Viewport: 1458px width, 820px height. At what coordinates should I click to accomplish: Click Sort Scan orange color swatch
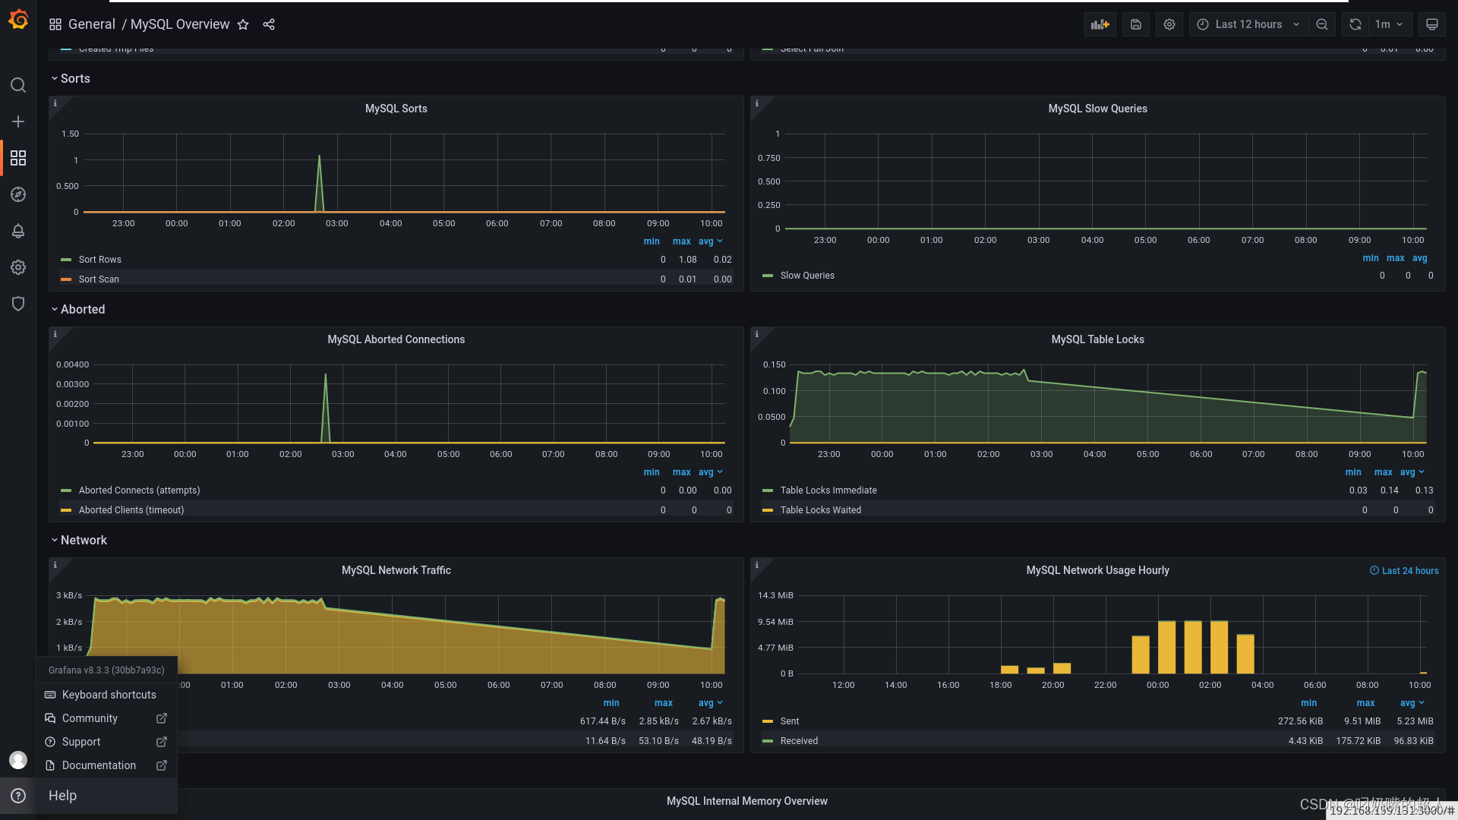click(x=66, y=279)
